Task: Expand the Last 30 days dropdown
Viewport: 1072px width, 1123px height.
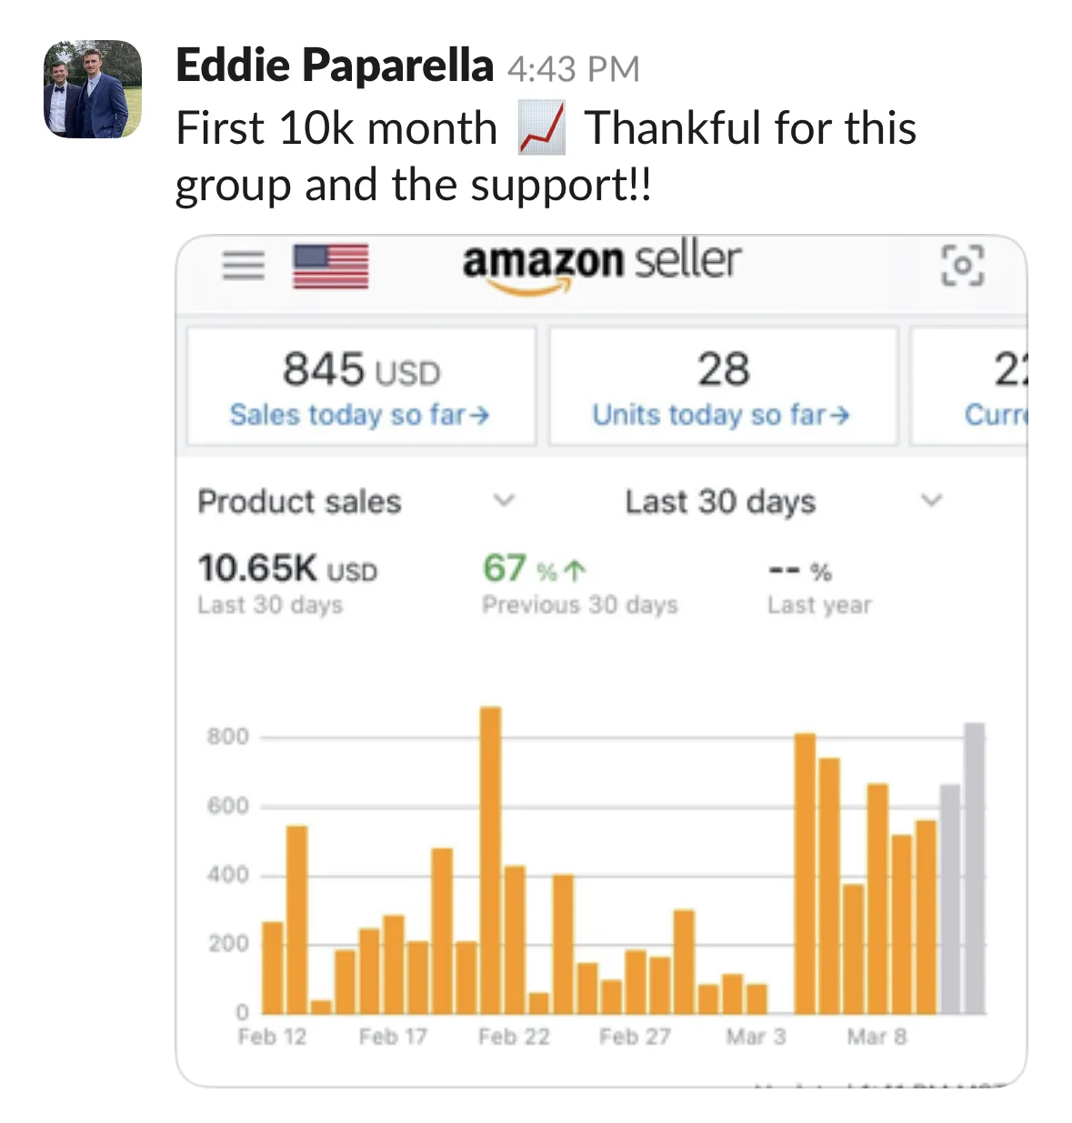Action: [x=930, y=501]
